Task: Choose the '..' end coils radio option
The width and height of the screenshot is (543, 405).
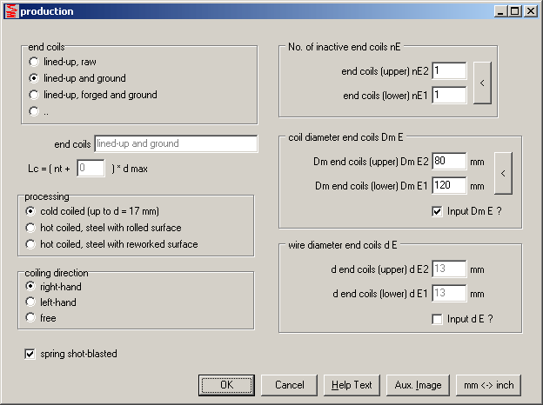Action: tap(34, 110)
